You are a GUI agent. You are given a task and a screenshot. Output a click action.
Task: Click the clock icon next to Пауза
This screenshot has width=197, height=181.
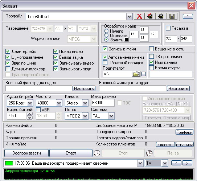coord(149,153)
